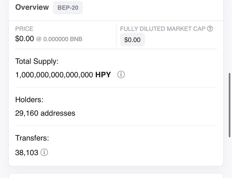Click the 29,160 addresses holders count
The image size is (232, 178).
click(45, 113)
